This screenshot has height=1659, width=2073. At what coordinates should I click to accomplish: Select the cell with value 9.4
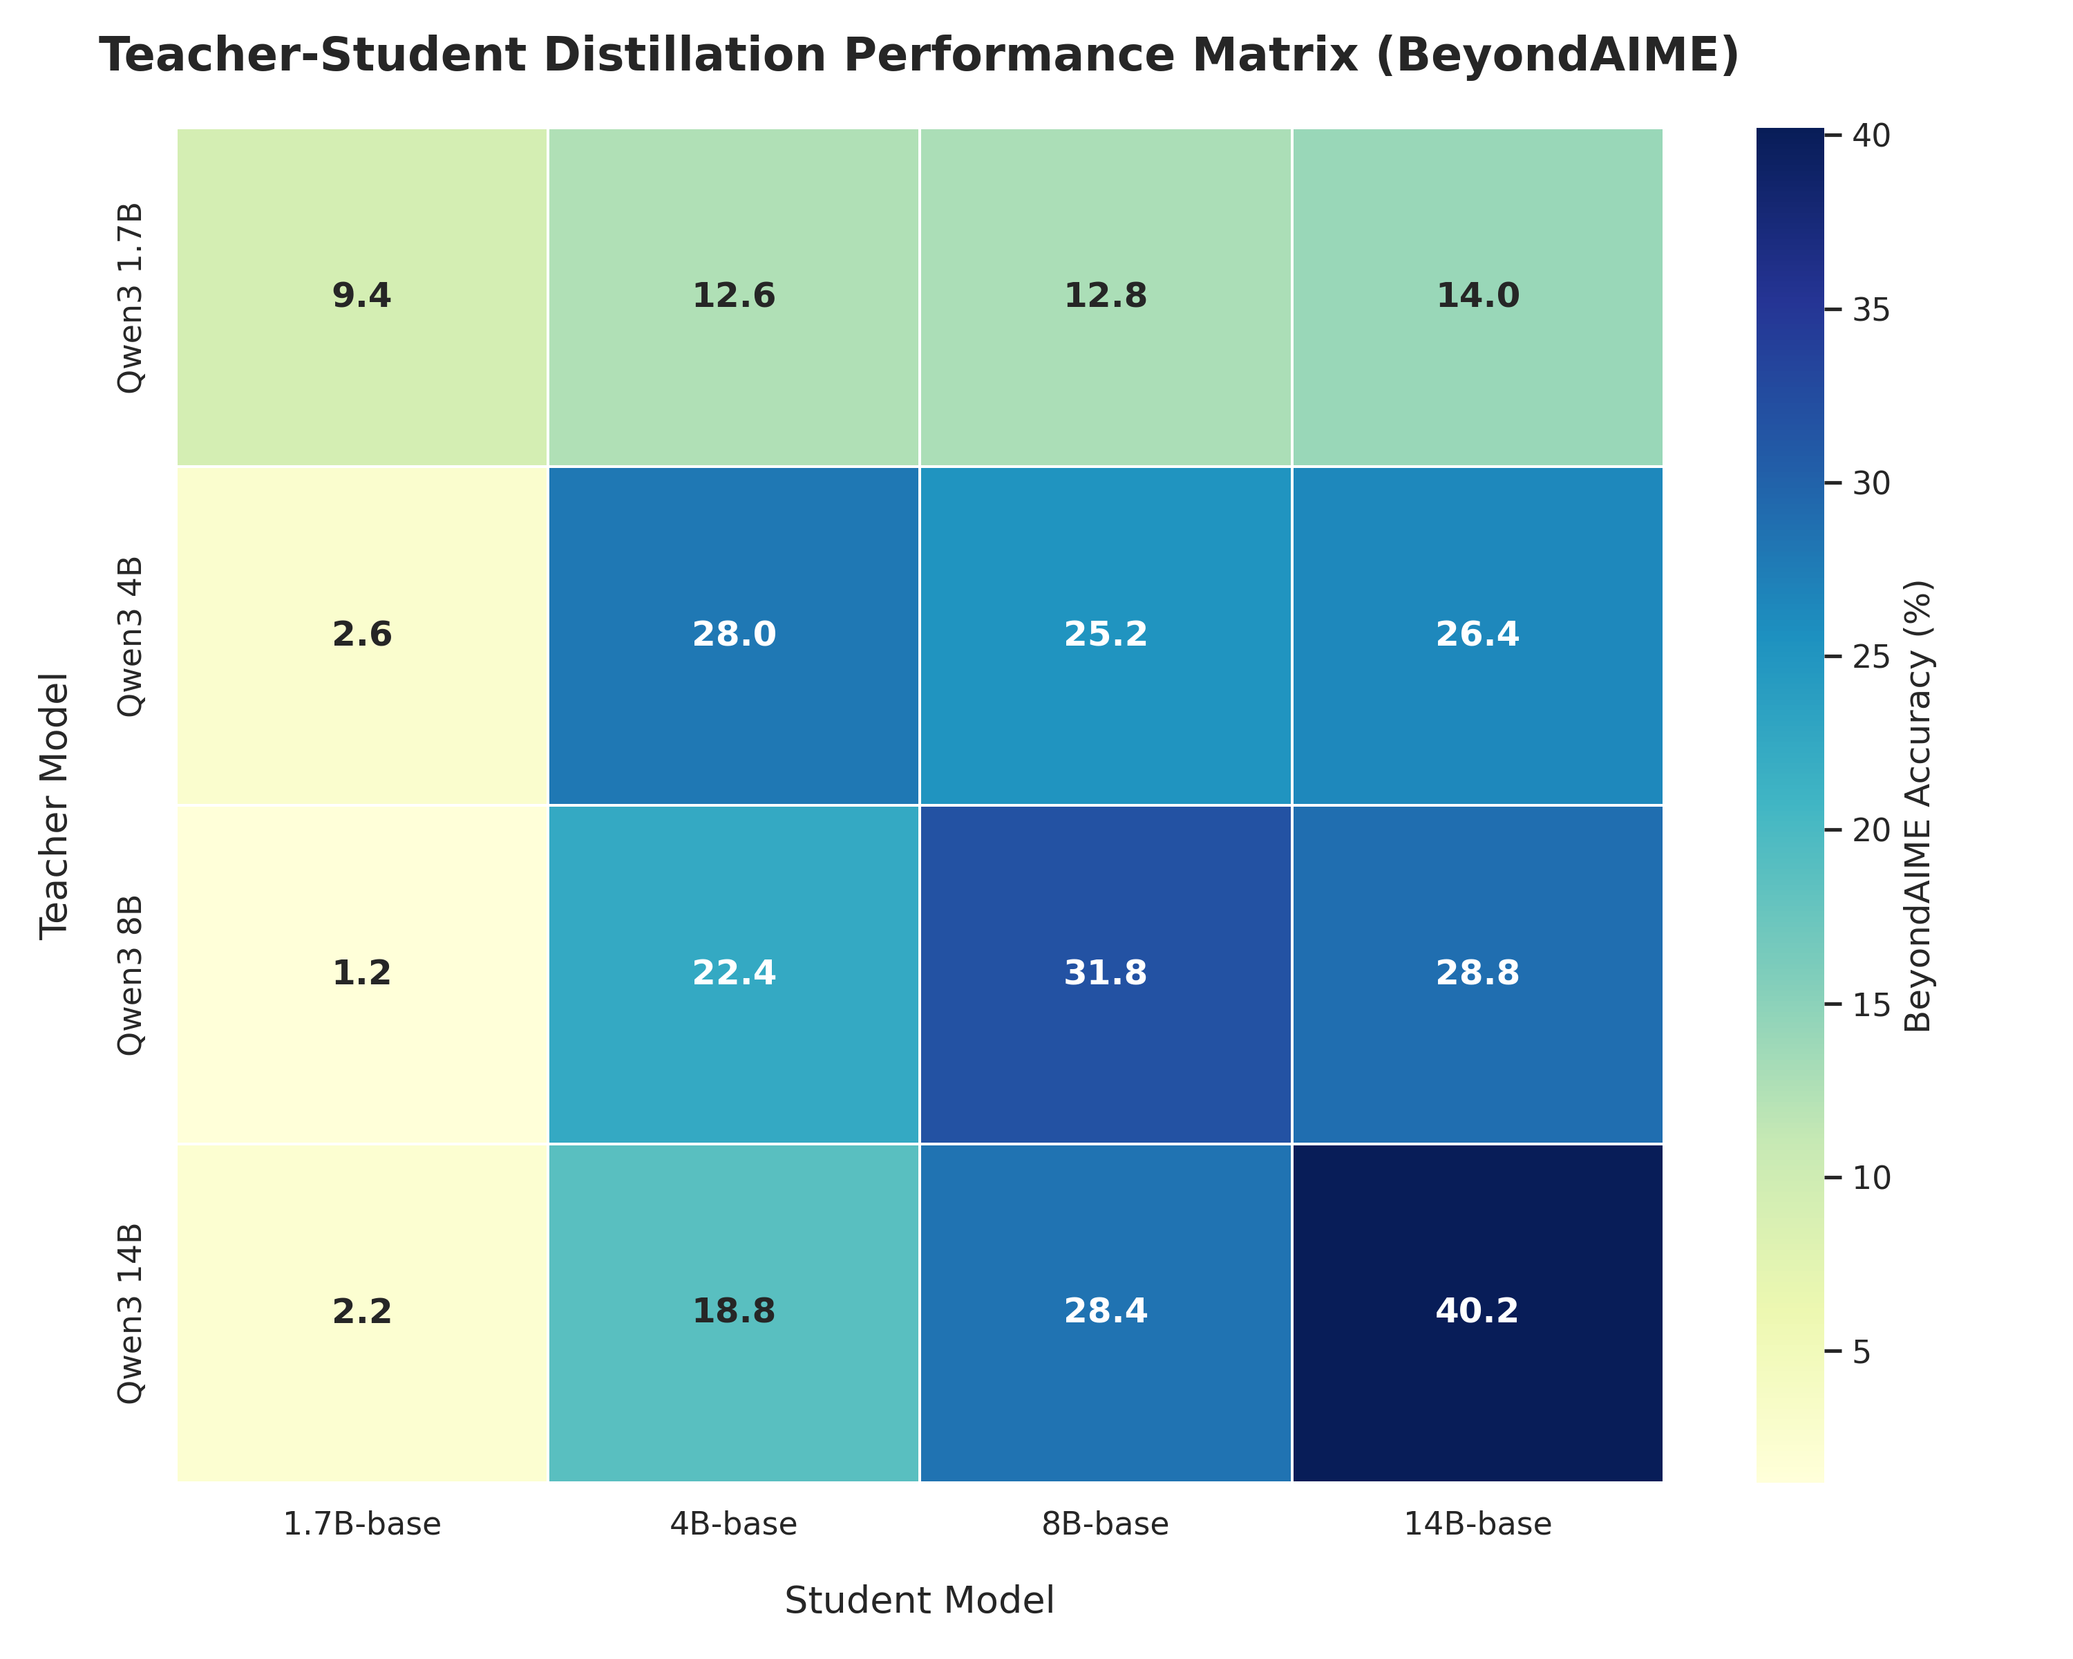coord(363,297)
